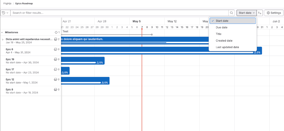
Task: Click Epic 12 weight progress icon 0%
Action: pos(103,83)
